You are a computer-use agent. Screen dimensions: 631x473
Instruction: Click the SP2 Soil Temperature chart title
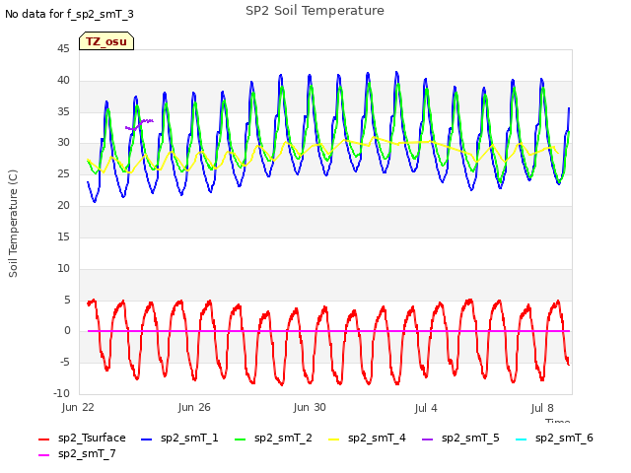(315, 11)
